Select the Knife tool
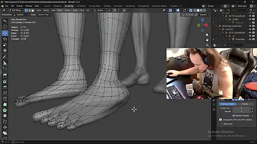257x144 pixels. pyautogui.click(x=5, y=99)
